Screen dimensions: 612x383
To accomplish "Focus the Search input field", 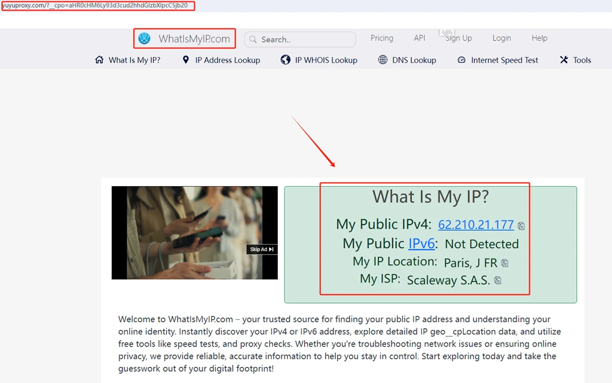I will pos(305,39).
